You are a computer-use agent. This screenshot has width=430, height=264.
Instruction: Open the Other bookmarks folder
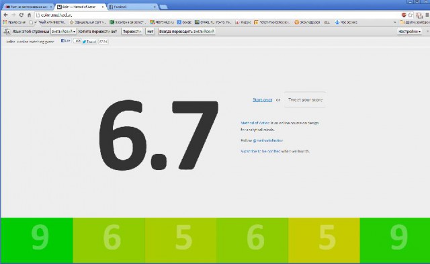pos(415,22)
